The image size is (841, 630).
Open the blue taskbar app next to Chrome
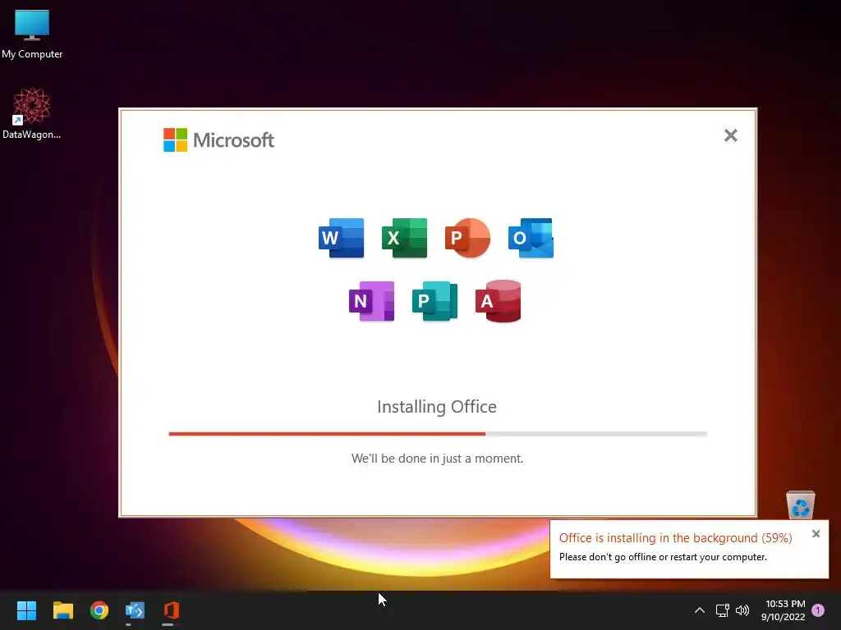(x=136, y=610)
